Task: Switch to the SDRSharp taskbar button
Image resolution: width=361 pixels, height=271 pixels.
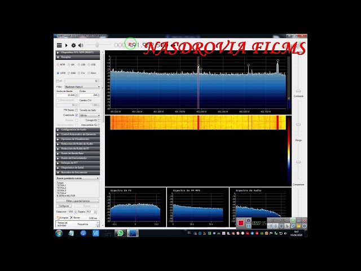Action: pyautogui.click(x=133, y=233)
